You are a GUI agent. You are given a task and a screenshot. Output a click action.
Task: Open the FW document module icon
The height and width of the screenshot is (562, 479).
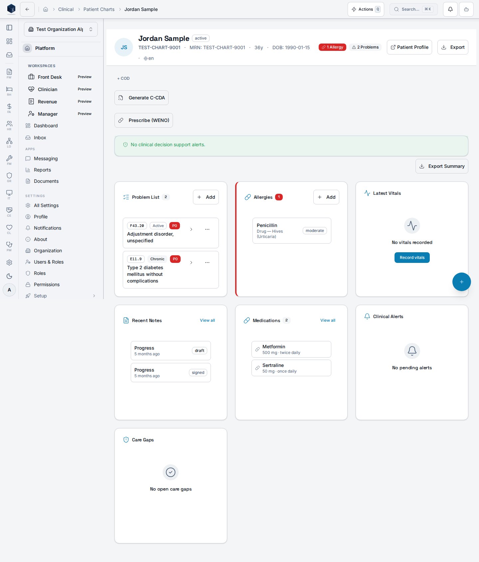(x=9, y=73)
